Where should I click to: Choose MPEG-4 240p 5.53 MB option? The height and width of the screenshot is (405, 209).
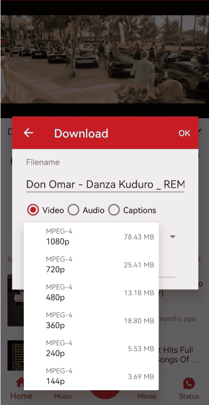[91, 348]
